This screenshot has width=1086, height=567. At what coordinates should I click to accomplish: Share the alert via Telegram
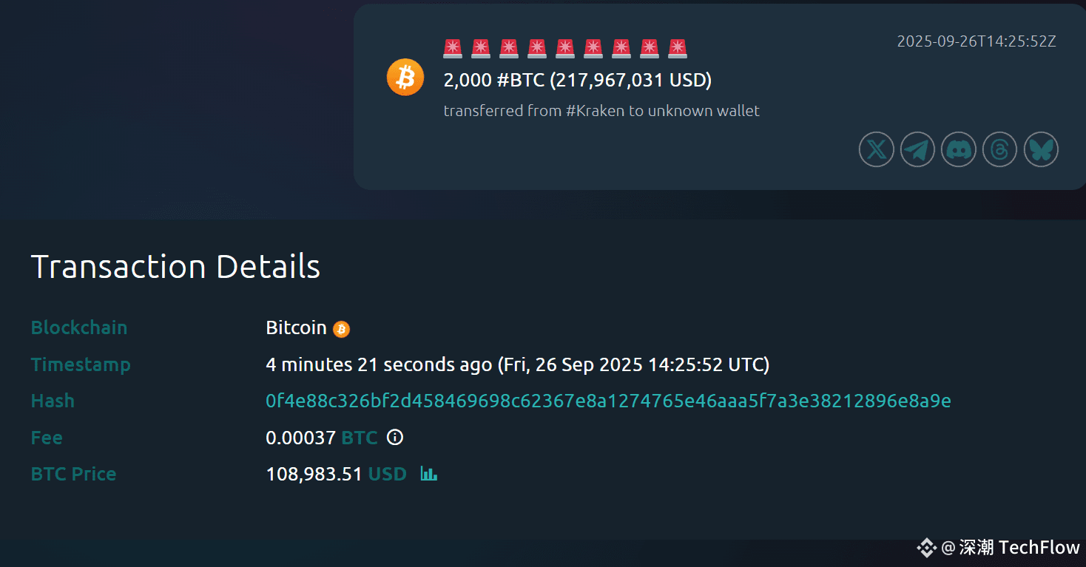(x=917, y=150)
